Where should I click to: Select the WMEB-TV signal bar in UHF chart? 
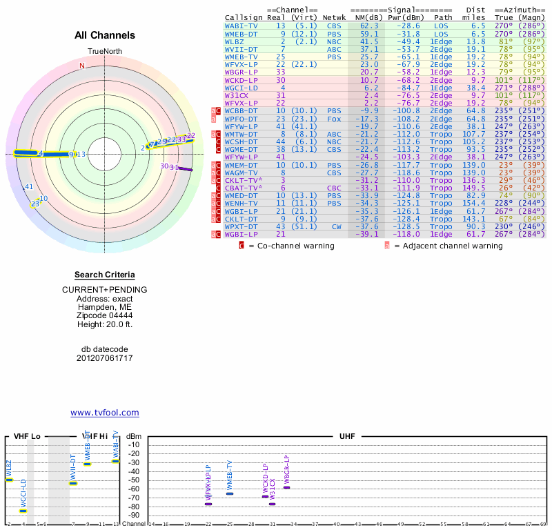[230, 494]
